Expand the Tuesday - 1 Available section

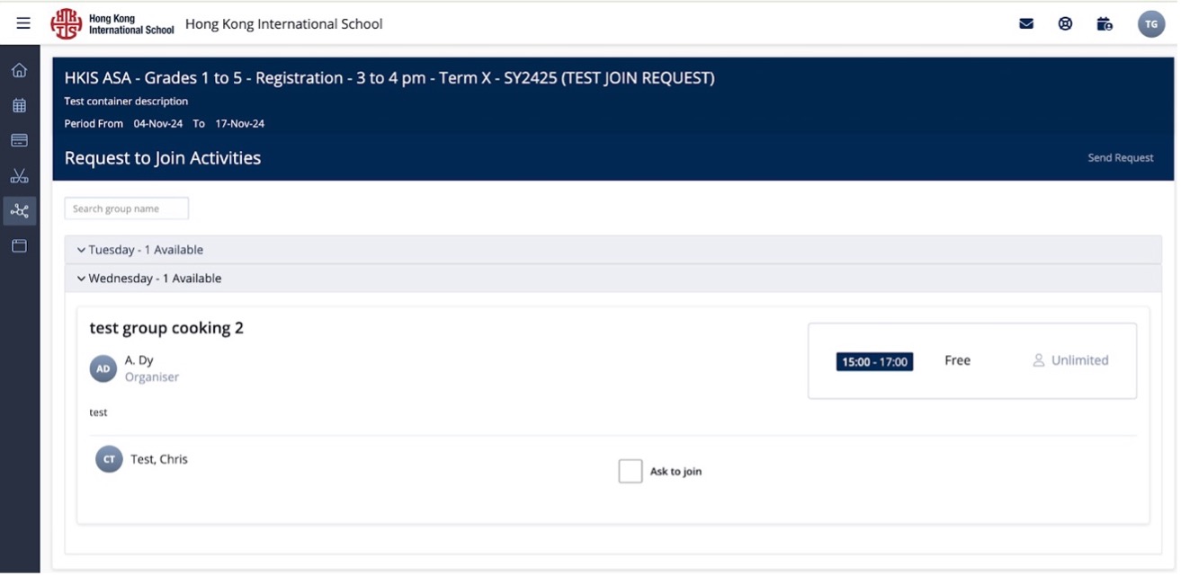[x=613, y=250]
